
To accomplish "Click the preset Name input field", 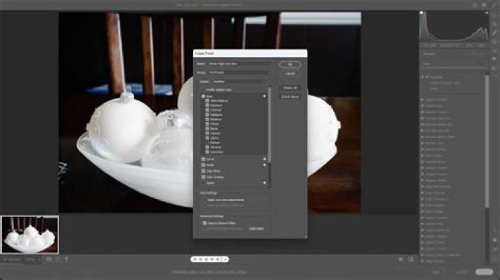I will point(239,64).
